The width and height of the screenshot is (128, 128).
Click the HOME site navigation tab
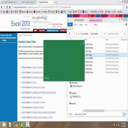[35, 30]
